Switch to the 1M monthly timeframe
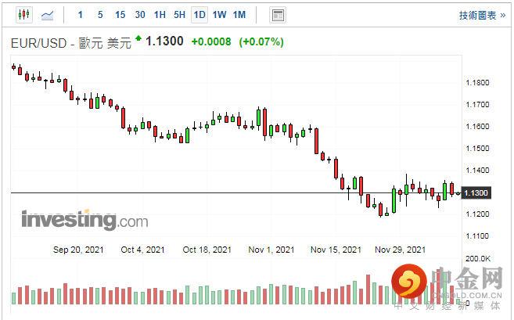Viewport: 514px width, 320px height. click(x=239, y=15)
